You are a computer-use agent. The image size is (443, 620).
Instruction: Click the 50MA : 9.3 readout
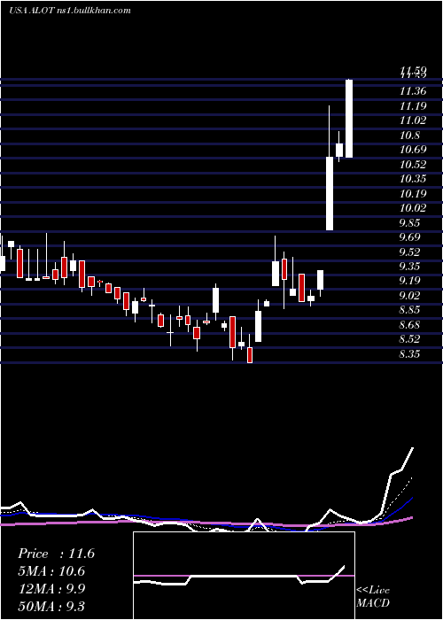pos(51,606)
